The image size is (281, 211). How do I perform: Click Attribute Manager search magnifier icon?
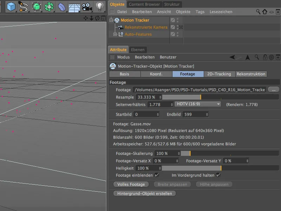point(257,57)
